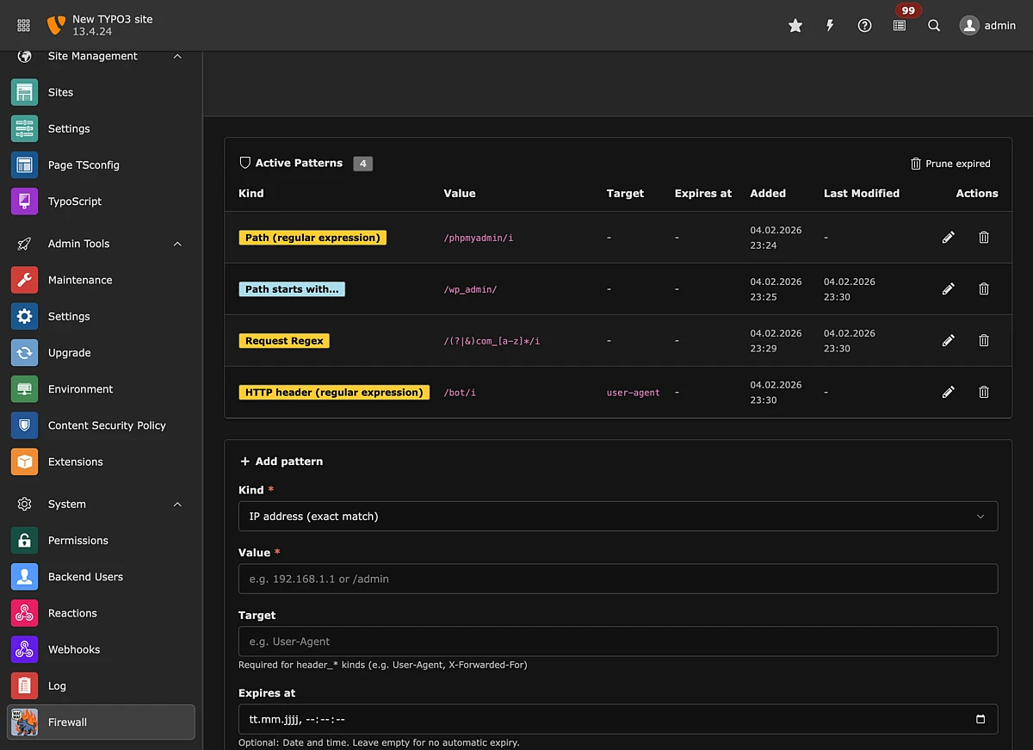Focus the Value input field
Screen dimensions: 1033x750
point(617,579)
